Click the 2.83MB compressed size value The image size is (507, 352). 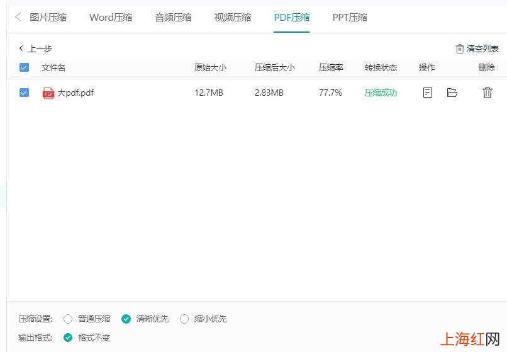coord(269,93)
